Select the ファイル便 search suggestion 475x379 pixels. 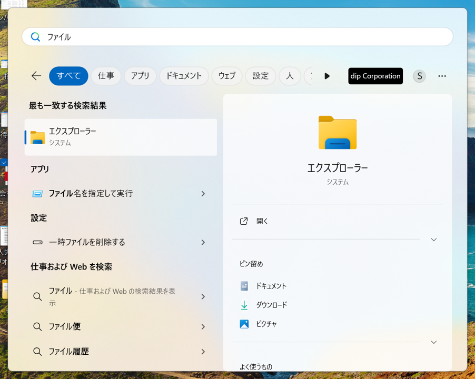point(121,327)
